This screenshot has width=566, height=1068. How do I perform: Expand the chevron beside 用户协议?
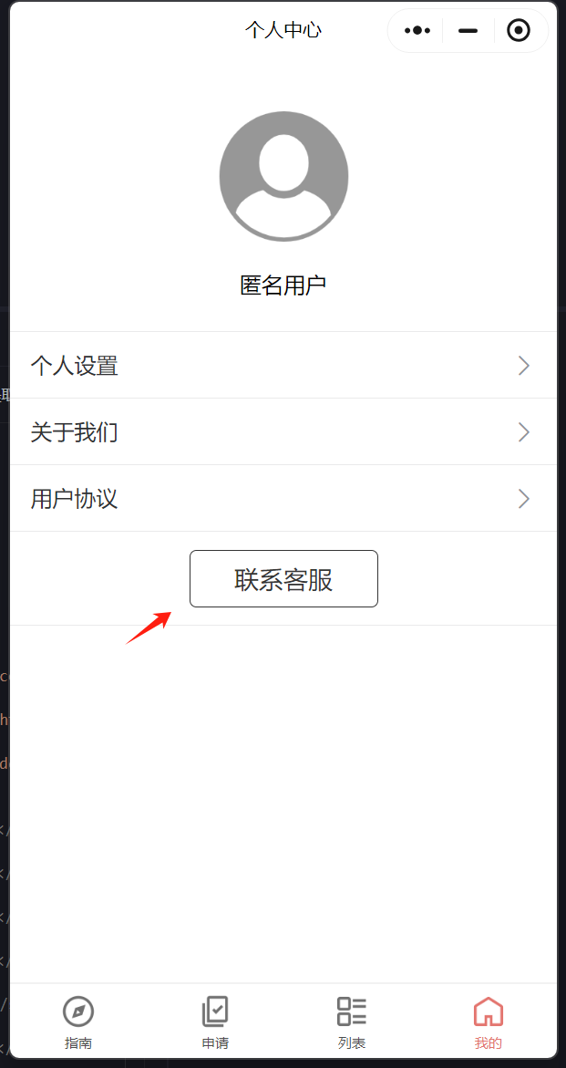pyautogui.click(x=524, y=499)
